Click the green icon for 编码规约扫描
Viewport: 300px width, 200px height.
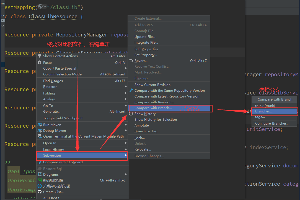[x=40, y=180]
